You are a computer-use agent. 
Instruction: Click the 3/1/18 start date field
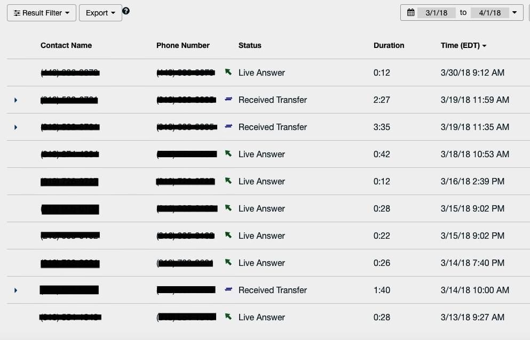point(437,13)
